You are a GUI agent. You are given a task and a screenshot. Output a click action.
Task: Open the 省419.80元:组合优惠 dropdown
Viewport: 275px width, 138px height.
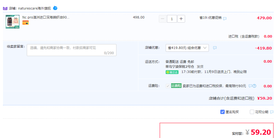(187, 48)
